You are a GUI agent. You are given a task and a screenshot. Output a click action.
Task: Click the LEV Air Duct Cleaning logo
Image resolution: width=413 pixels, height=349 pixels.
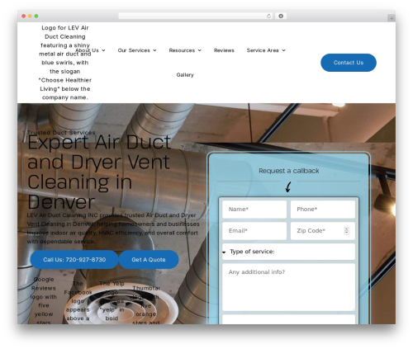[x=65, y=63]
